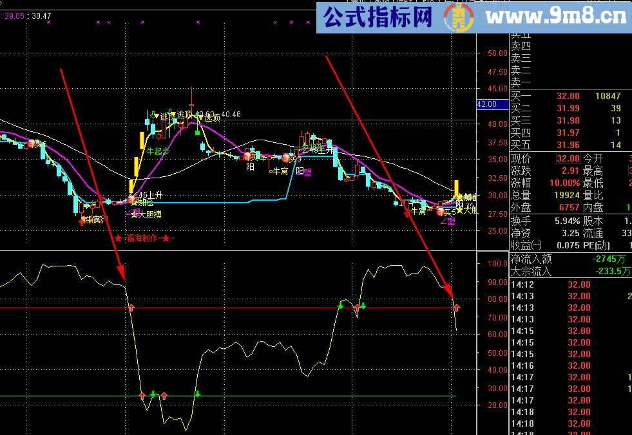Select the 100.00 label on the indicator axis
The height and width of the screenshot is (435, 632).
498,264
